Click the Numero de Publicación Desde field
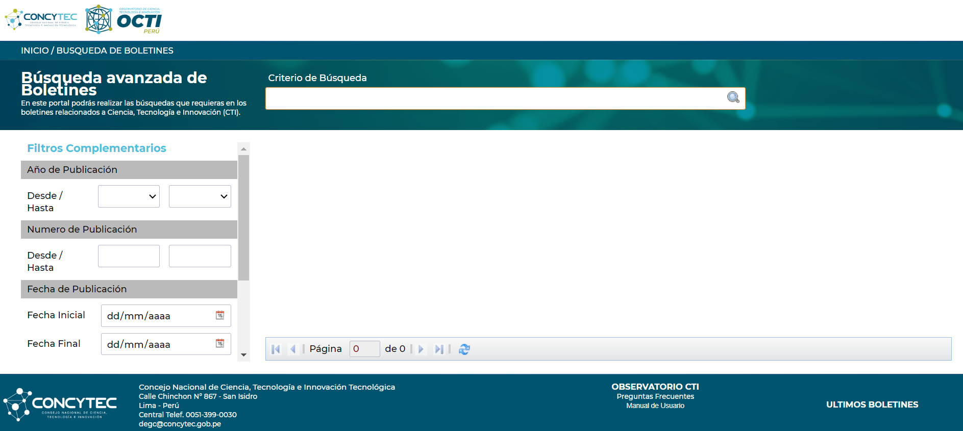The image size is (963, 431). 129,256
